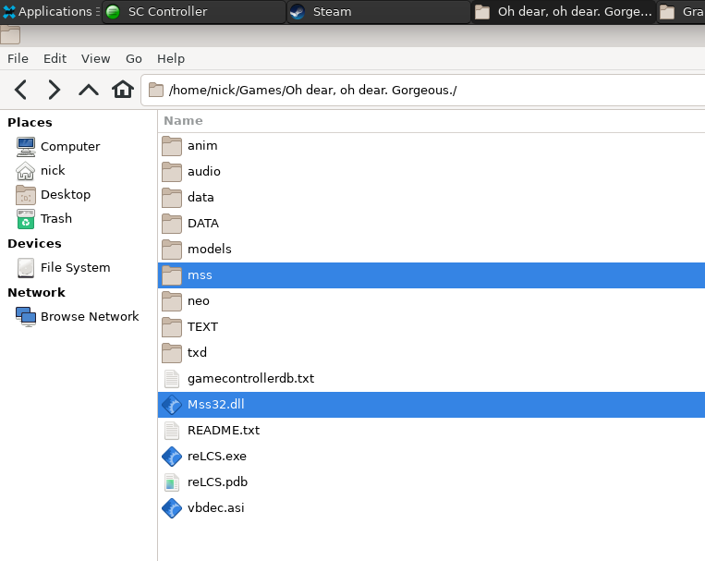Go up to the parent directory
This screenshot has height=561, width=705.
[x=89, y=90]
